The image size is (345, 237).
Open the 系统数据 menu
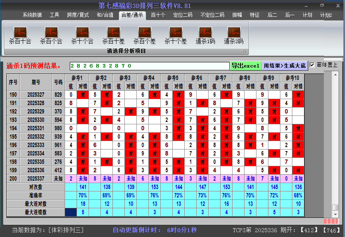[32, 15]
